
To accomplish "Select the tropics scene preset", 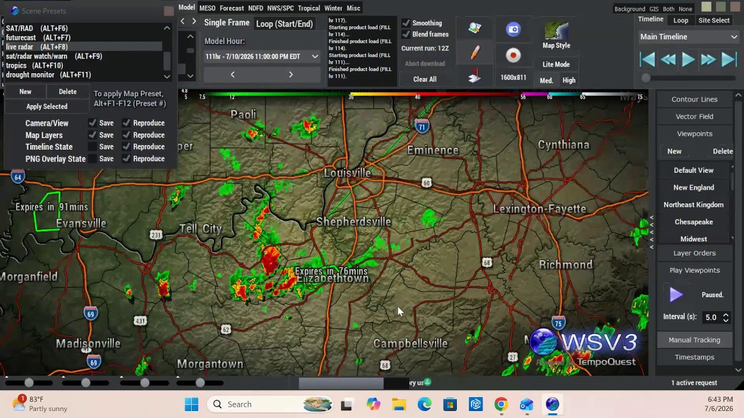I will 34,66.
